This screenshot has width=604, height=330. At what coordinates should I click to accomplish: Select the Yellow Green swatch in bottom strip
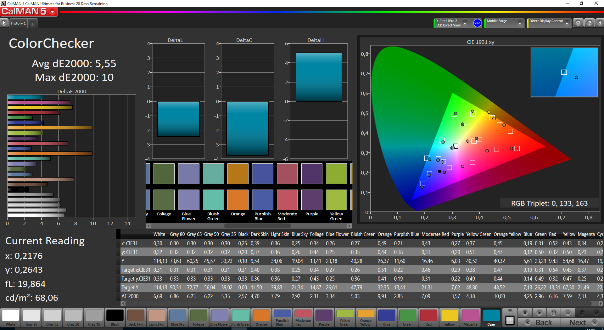click(345, 317)
